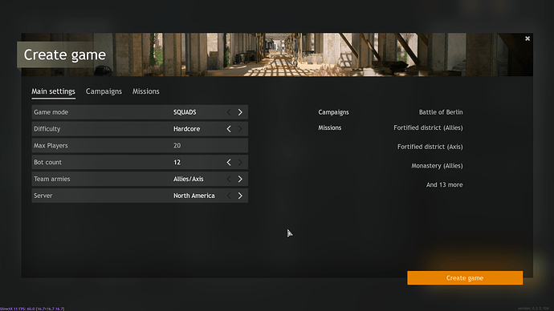Select previous Game mode with left arrow

coord(229,112)
